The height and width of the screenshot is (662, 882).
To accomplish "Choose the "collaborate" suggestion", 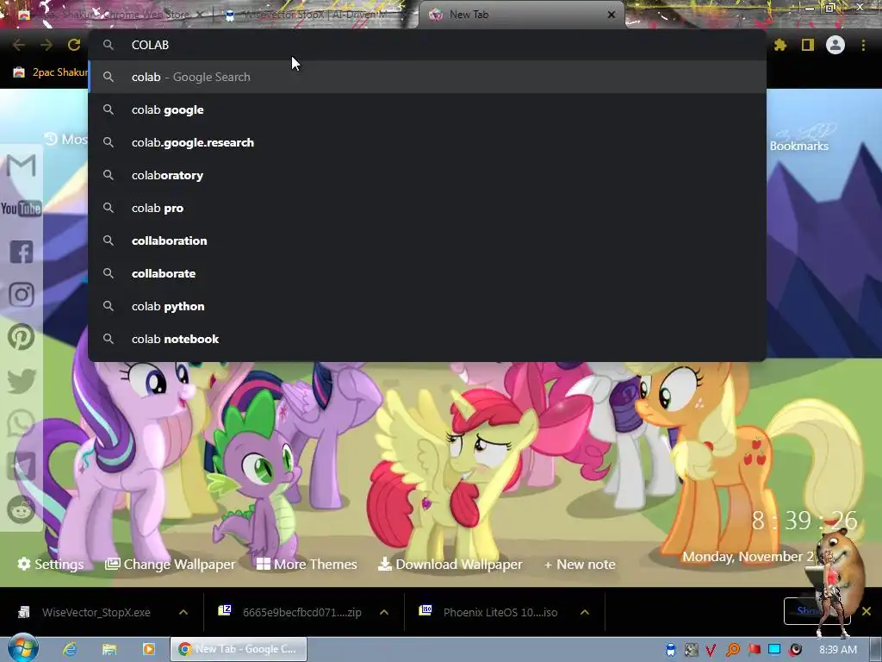I will pos(427,273).
